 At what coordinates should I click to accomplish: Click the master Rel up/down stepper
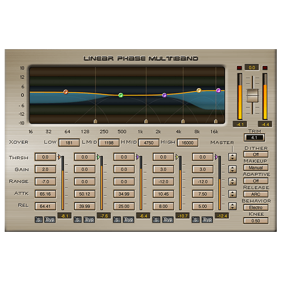pyautogui.click(x=232, y=206)
